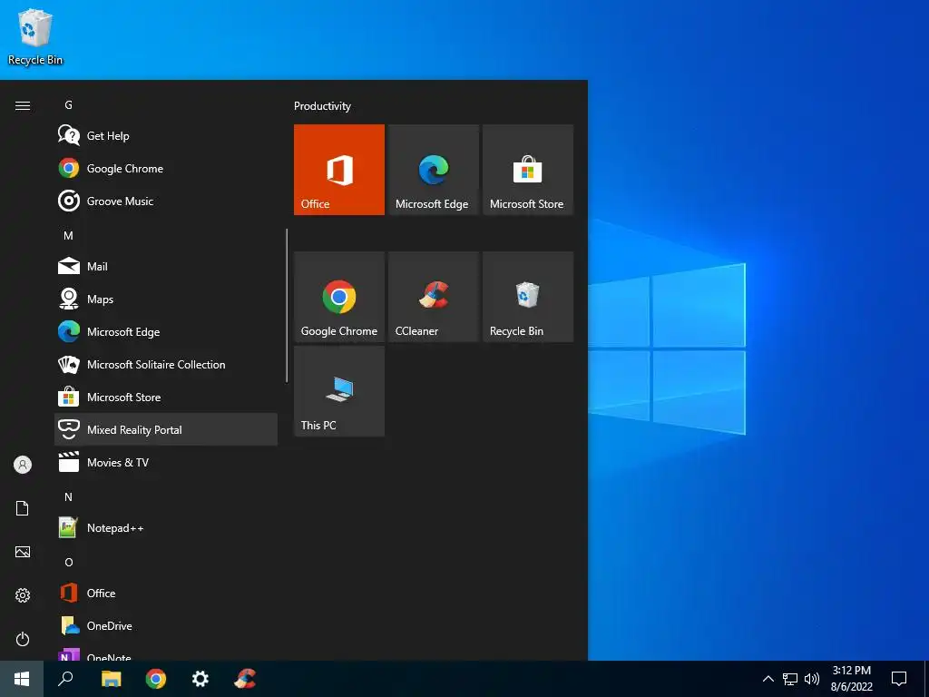The width and height of the screenshot is (929, 697).
Task: Open Settings gear in the Start sidebar
Action: 23,595
